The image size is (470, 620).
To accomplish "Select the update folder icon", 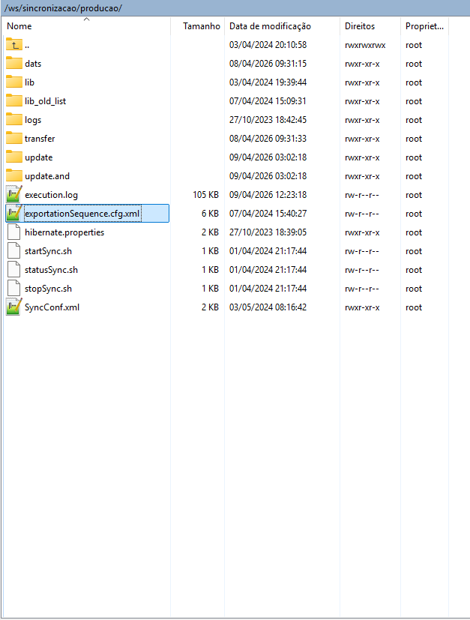I will click(x=14, y=157).
